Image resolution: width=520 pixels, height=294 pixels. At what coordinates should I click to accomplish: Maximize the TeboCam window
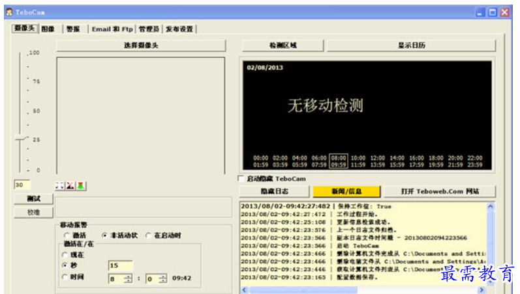493,12
